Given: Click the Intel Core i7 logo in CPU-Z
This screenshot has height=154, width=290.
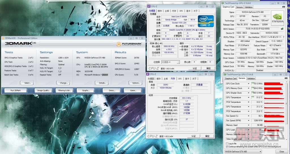Looking at the screenshot, I should point(206,21).
